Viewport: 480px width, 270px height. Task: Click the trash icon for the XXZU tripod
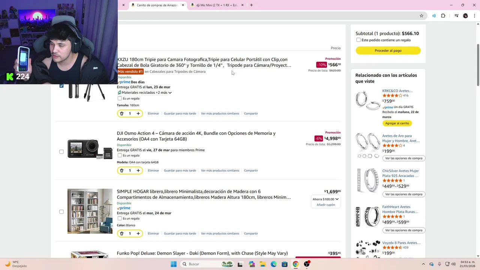[x=121, y=114]
